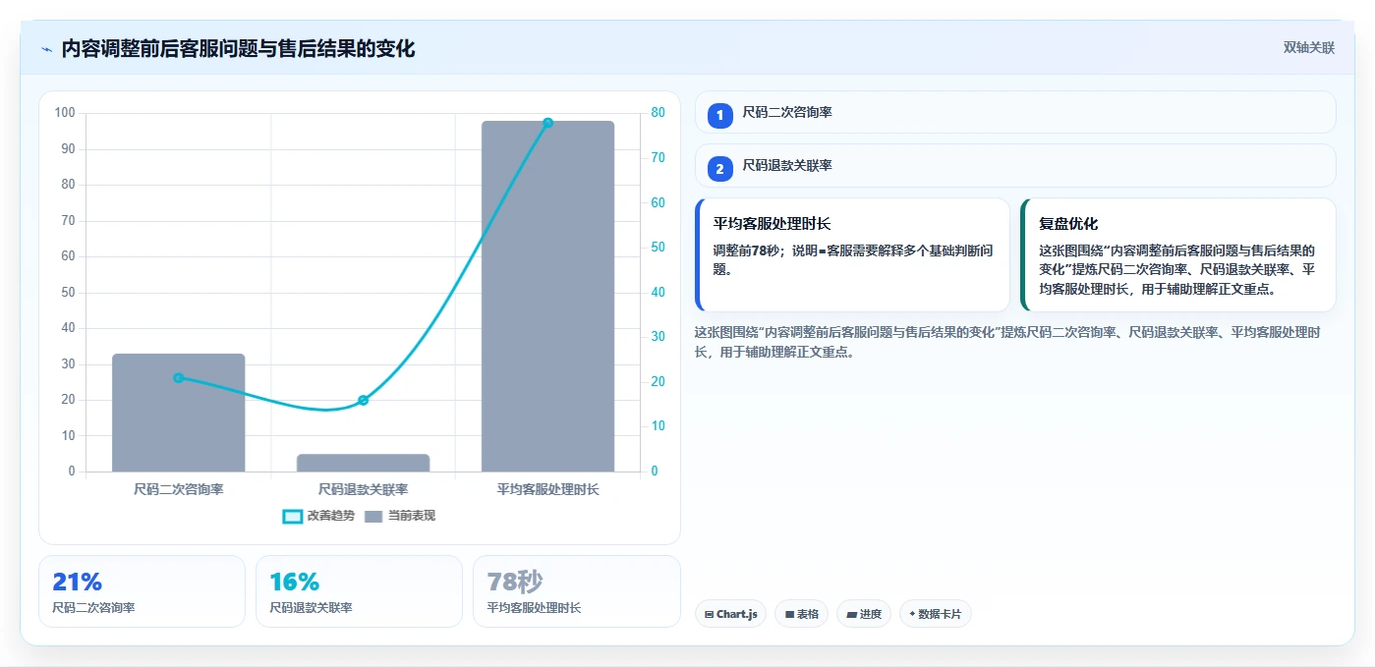
Task: Open the 平均客服处理时长 info card
Action: [x=852, y=254]
